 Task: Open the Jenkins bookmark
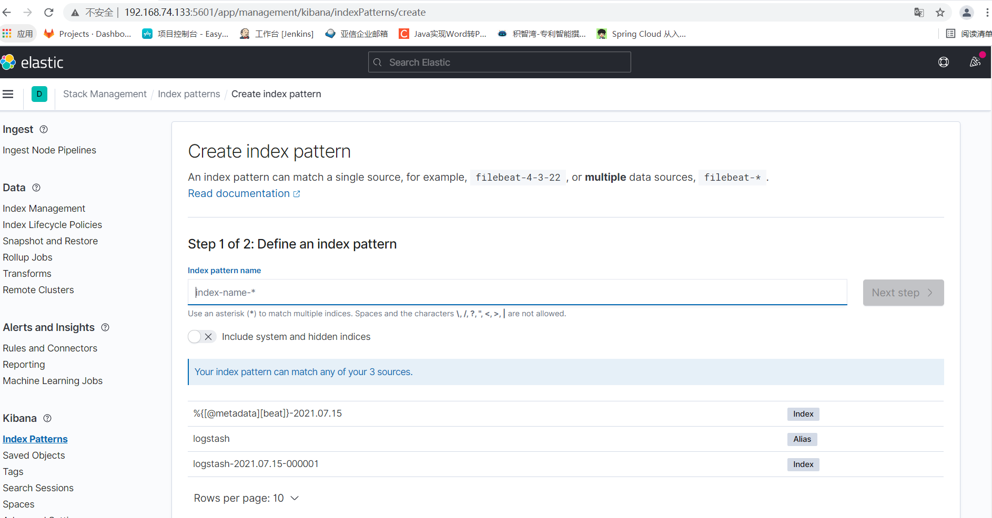point(277,34)
